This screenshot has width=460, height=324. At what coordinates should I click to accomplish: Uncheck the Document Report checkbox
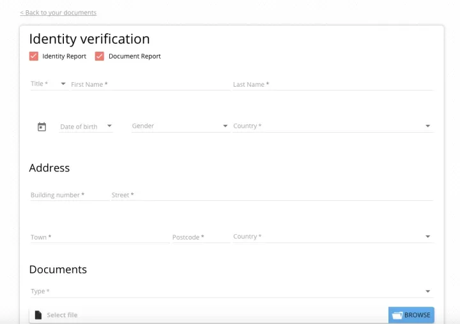pos(100,56)
